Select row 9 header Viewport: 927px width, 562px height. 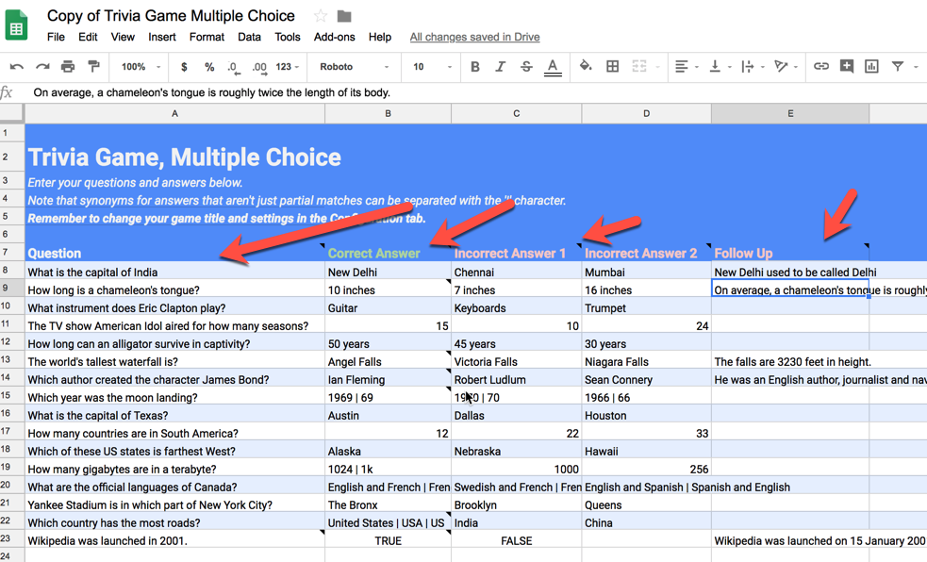(x=12, y=289)
